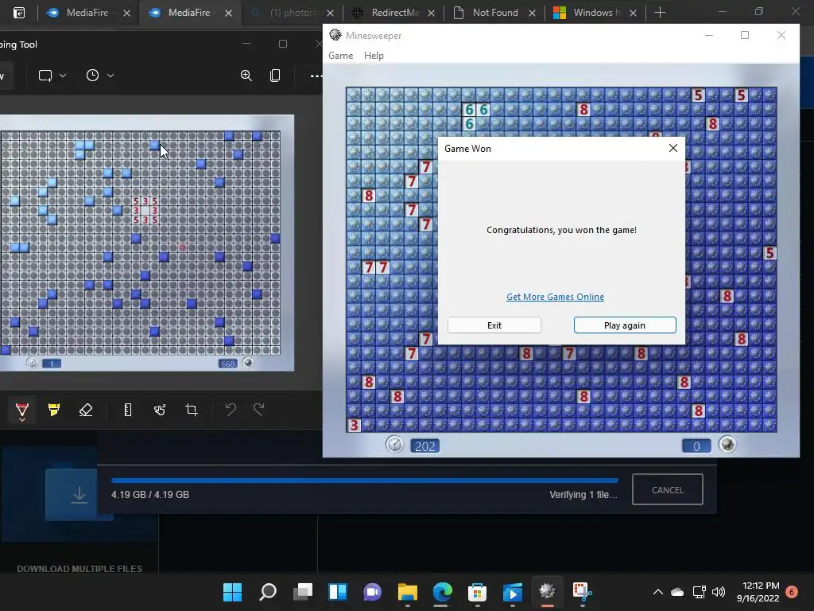Viewport: 814px width, 611px height.
Task: Click the Minesweeper timer value 202
Action: (424, 446)
